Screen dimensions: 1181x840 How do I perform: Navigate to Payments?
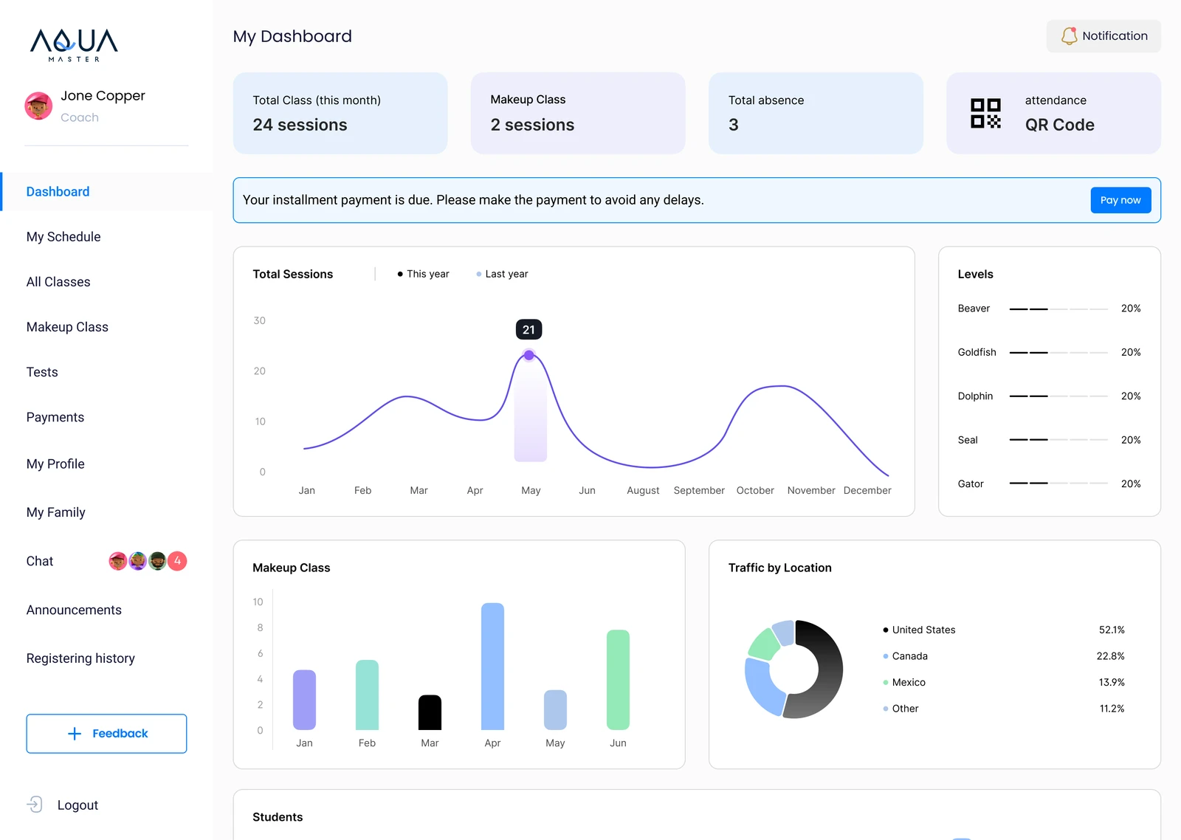point(55,417)
